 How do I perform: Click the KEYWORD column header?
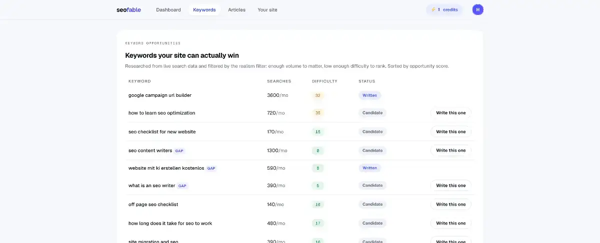[x=139, y=81]
